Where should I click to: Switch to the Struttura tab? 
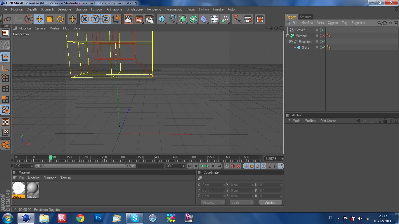click(306, 17)
